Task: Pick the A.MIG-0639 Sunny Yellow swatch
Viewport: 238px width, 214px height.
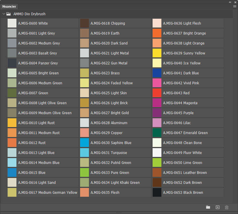Action: 157,53
